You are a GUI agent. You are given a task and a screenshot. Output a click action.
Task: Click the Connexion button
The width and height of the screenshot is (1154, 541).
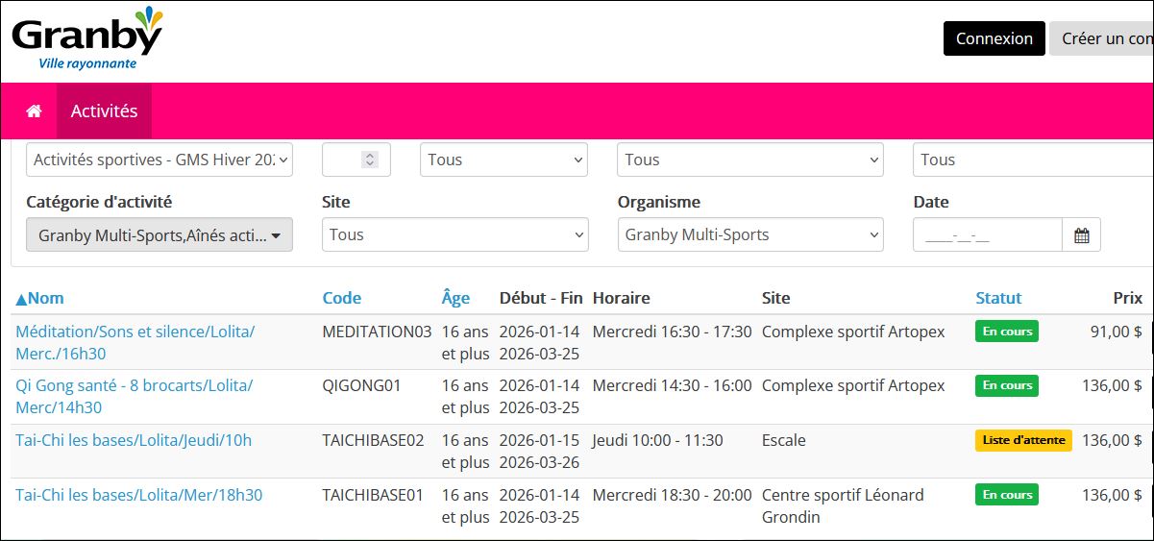[994, 38]
